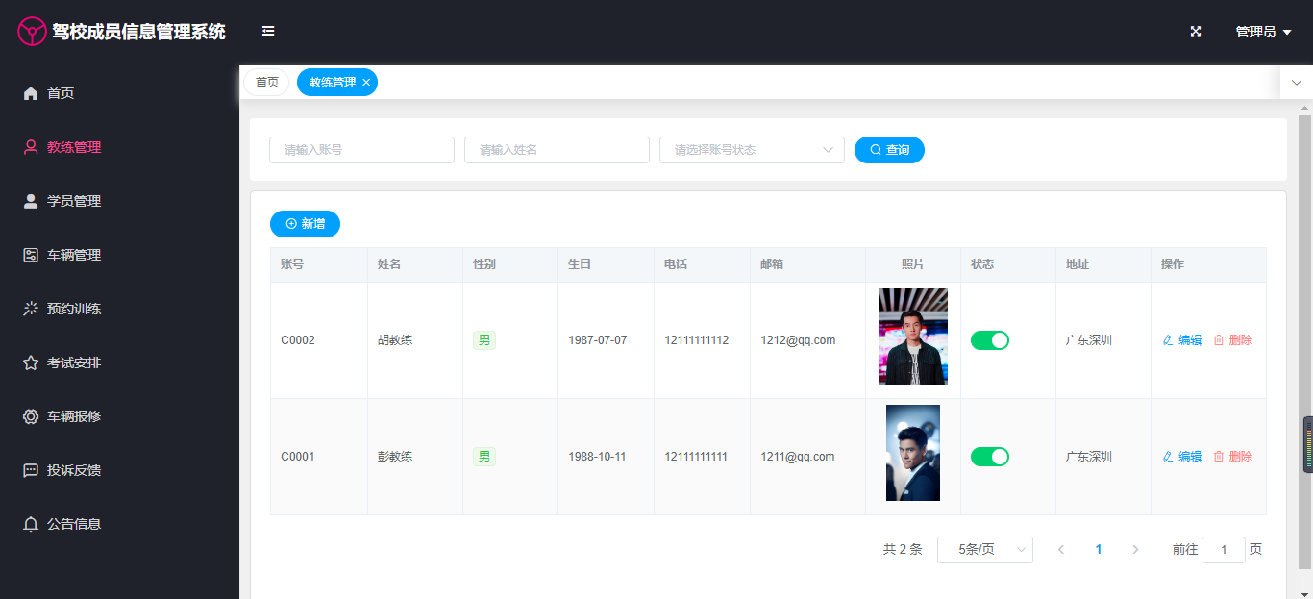Toggle fullscreen with the expand icon
Viewport: 1313px width, 599px height.
[x=1196, y=32]
